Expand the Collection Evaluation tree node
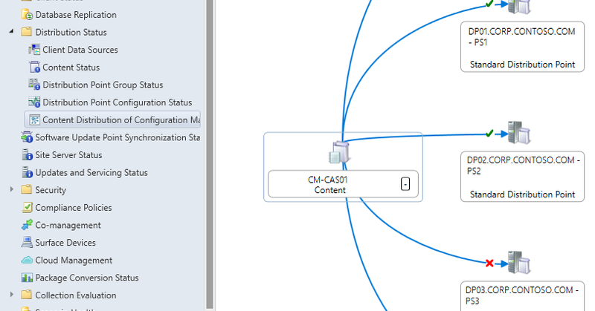Viewport: 595px width, 311px height. coord(11,295)
